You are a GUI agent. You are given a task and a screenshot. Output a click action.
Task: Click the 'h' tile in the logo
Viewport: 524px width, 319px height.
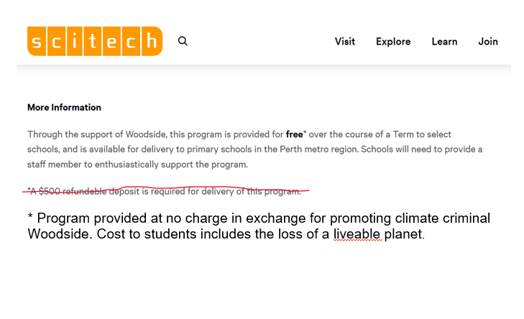151,41
